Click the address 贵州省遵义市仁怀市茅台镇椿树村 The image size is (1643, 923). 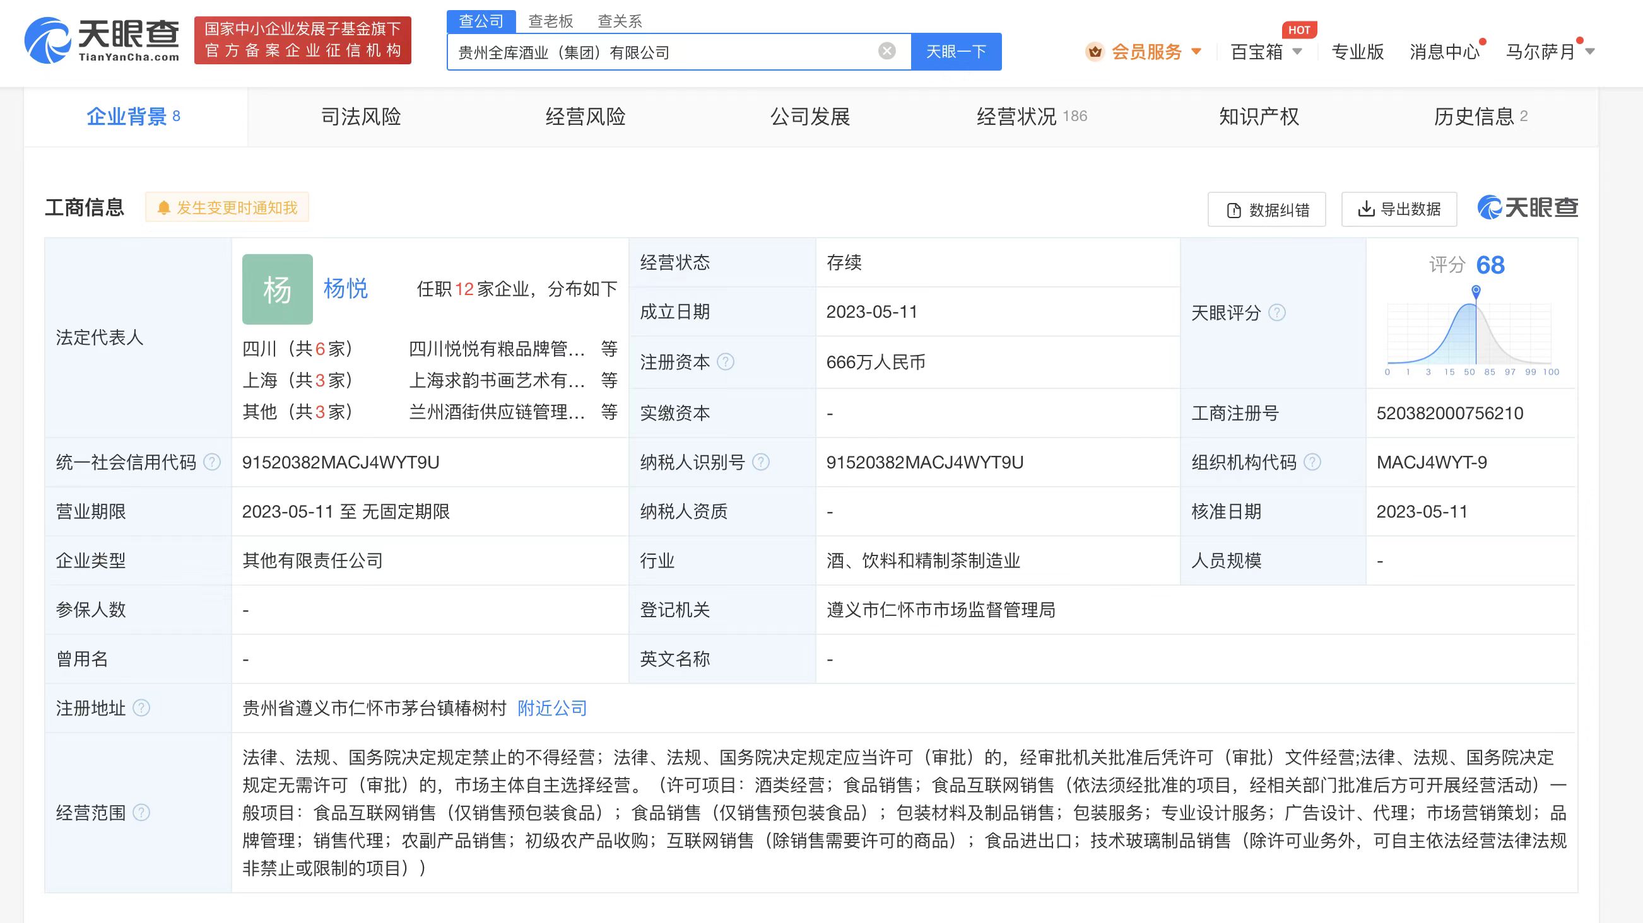pos(374,708)
